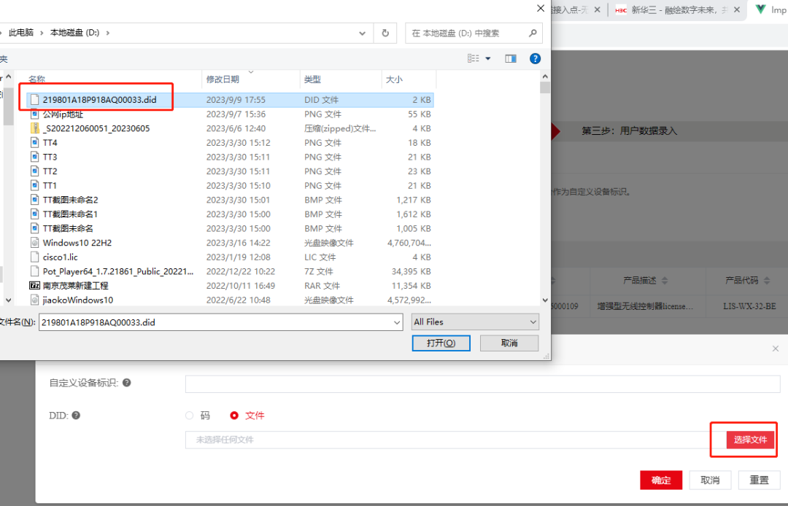Sort by the 类型 column header

312,79
